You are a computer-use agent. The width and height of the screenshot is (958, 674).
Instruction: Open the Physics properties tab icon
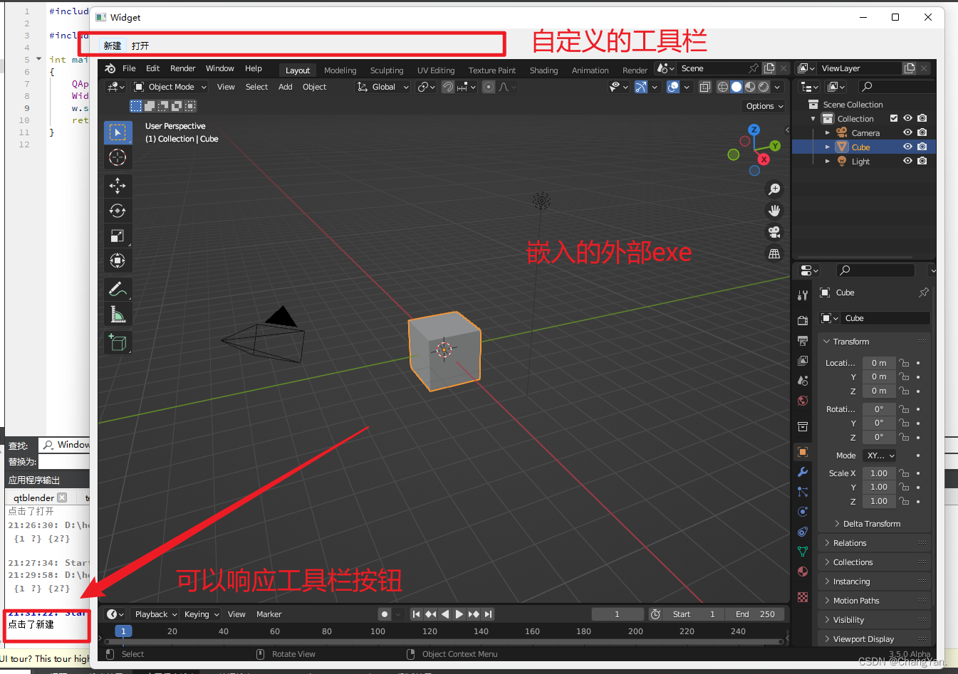[x=803, y=512]
